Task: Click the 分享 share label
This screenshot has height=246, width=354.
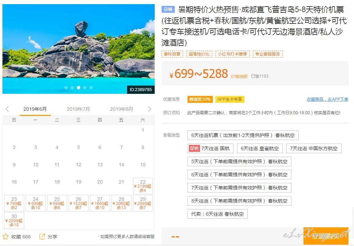Action: [52, 237]
